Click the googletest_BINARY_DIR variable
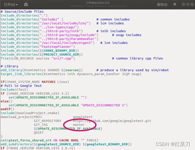 click(107, 145)
